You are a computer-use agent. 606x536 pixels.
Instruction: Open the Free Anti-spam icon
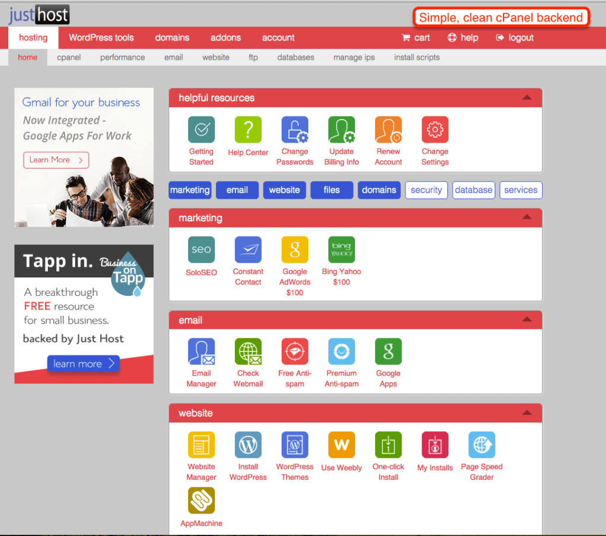tap(295, 351)
